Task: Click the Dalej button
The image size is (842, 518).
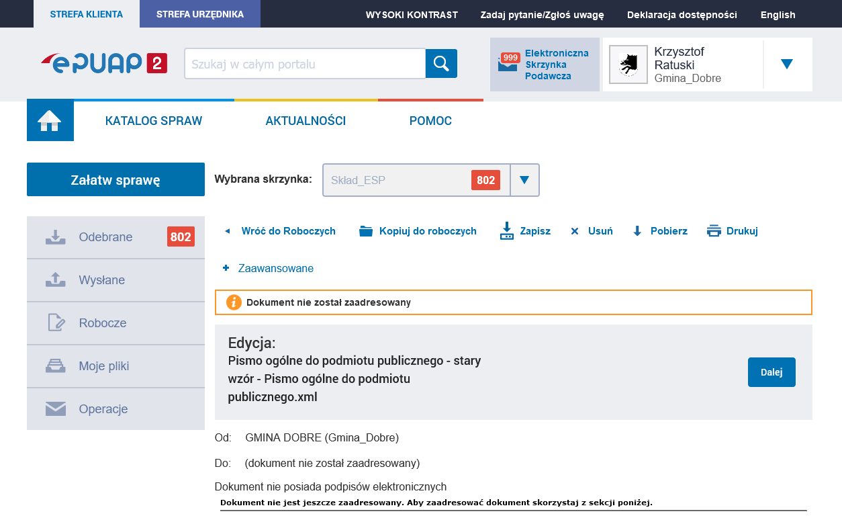Action: (771, 372)
